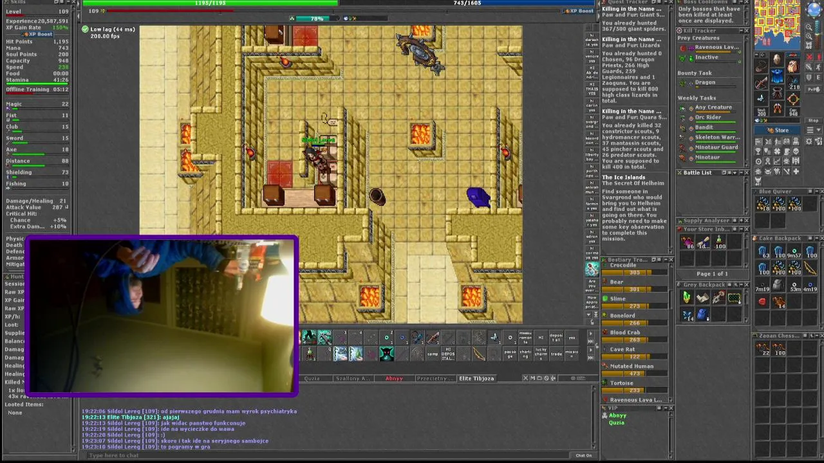Image resolution: width=824 pixels, height=463 pixels.
Task: Select the bow item in Cake Backpack
Action: click(x=810, y=268)
